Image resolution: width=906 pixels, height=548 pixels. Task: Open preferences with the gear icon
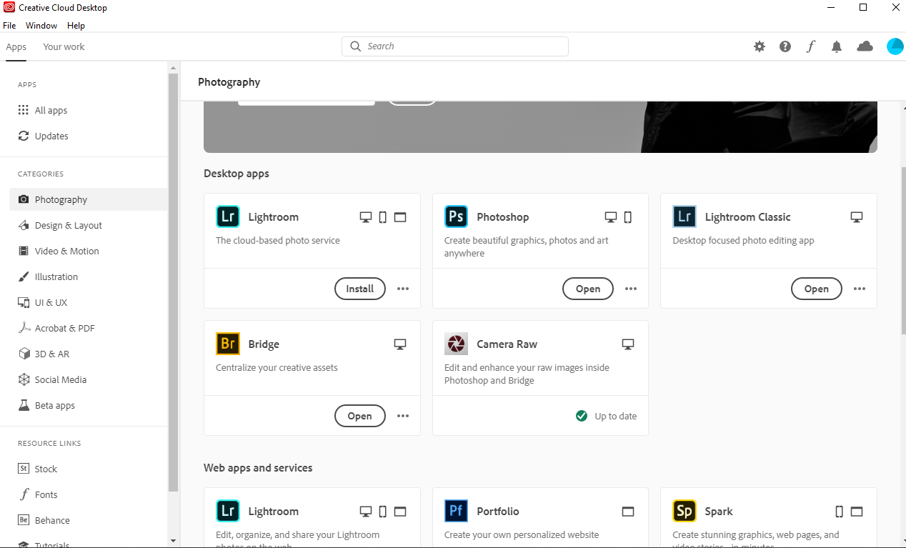tap(759, 46)
